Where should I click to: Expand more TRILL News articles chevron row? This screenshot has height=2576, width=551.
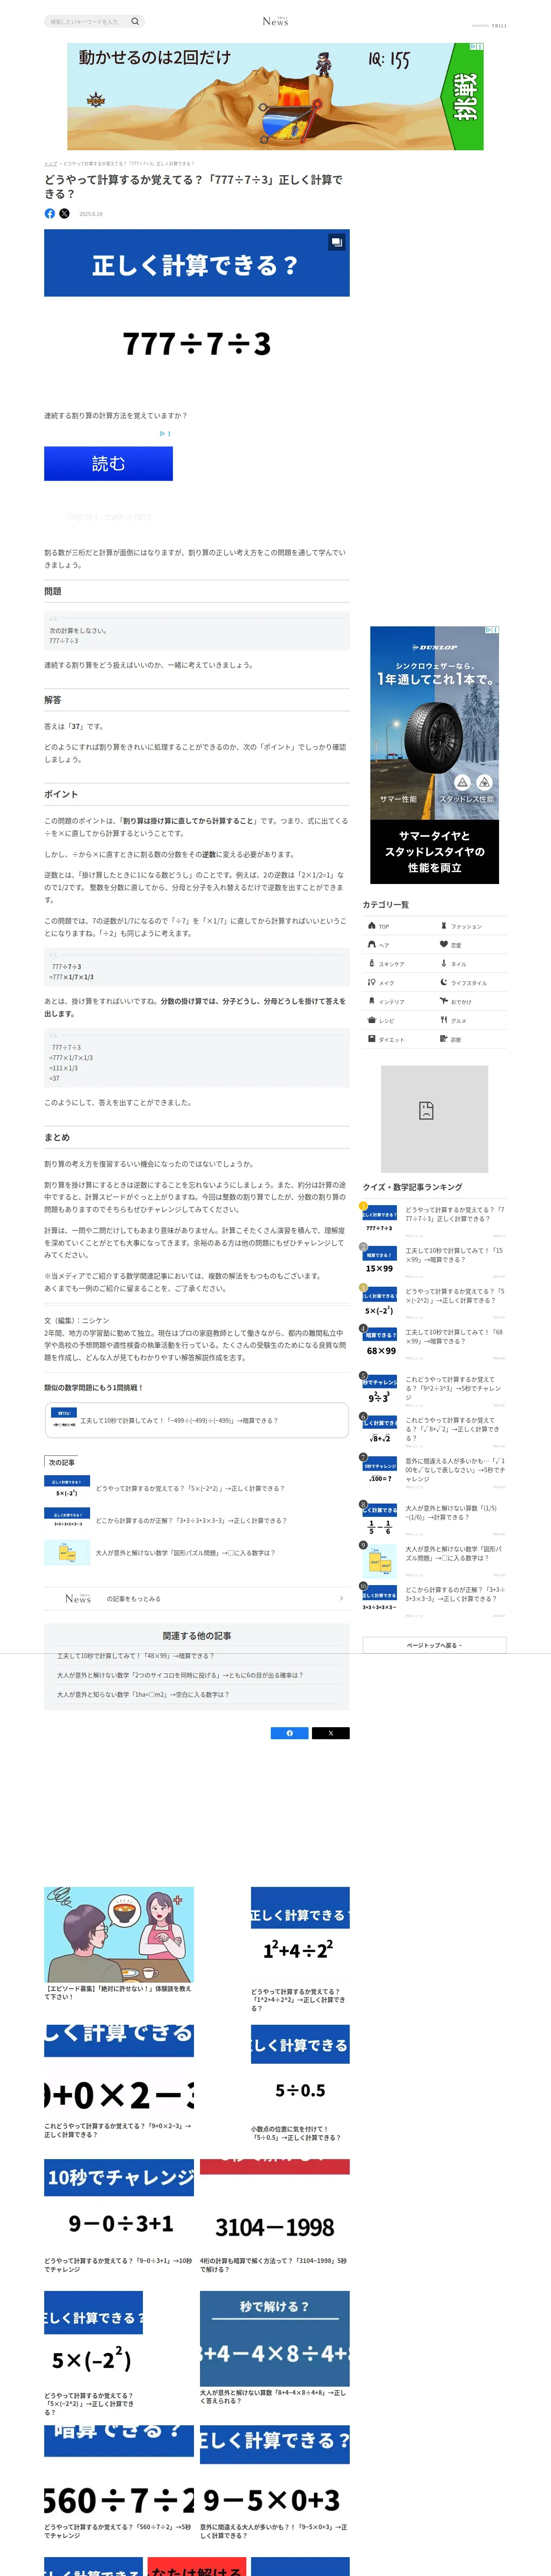point(197,1598)
